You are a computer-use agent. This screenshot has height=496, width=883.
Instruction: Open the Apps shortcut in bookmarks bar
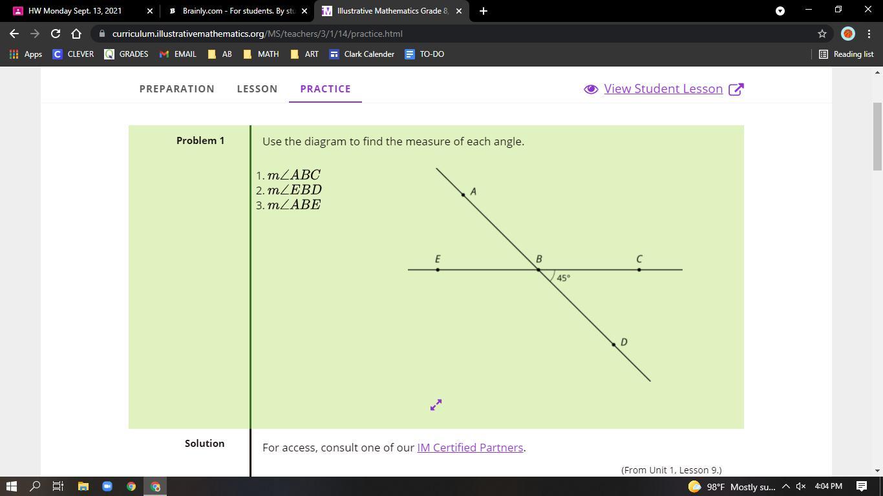(x=26, y=54)
